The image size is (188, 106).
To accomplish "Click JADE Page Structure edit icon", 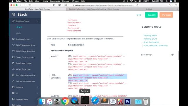I will point(13,51).
